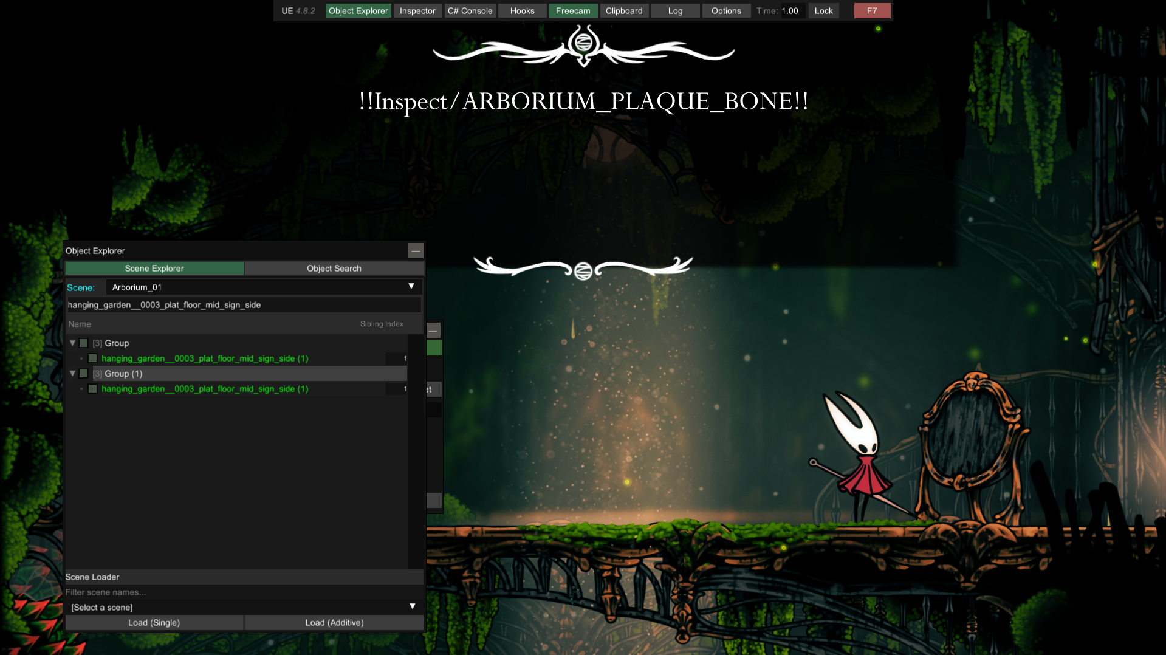Toggle the Freecam panel
Viewport: 1166px width, 655px height.
pos(572,11)
